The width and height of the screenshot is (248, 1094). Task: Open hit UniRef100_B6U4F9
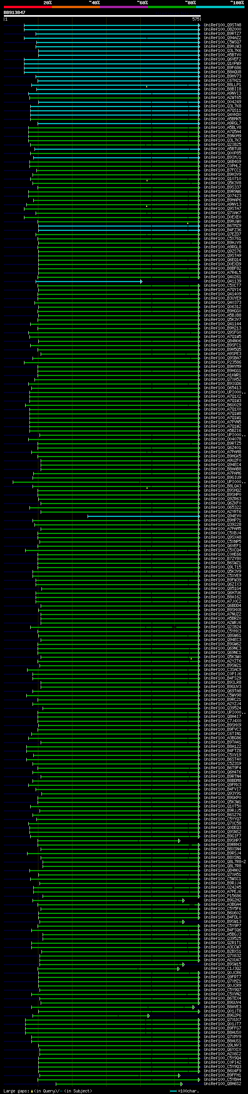click(222, 1071)
